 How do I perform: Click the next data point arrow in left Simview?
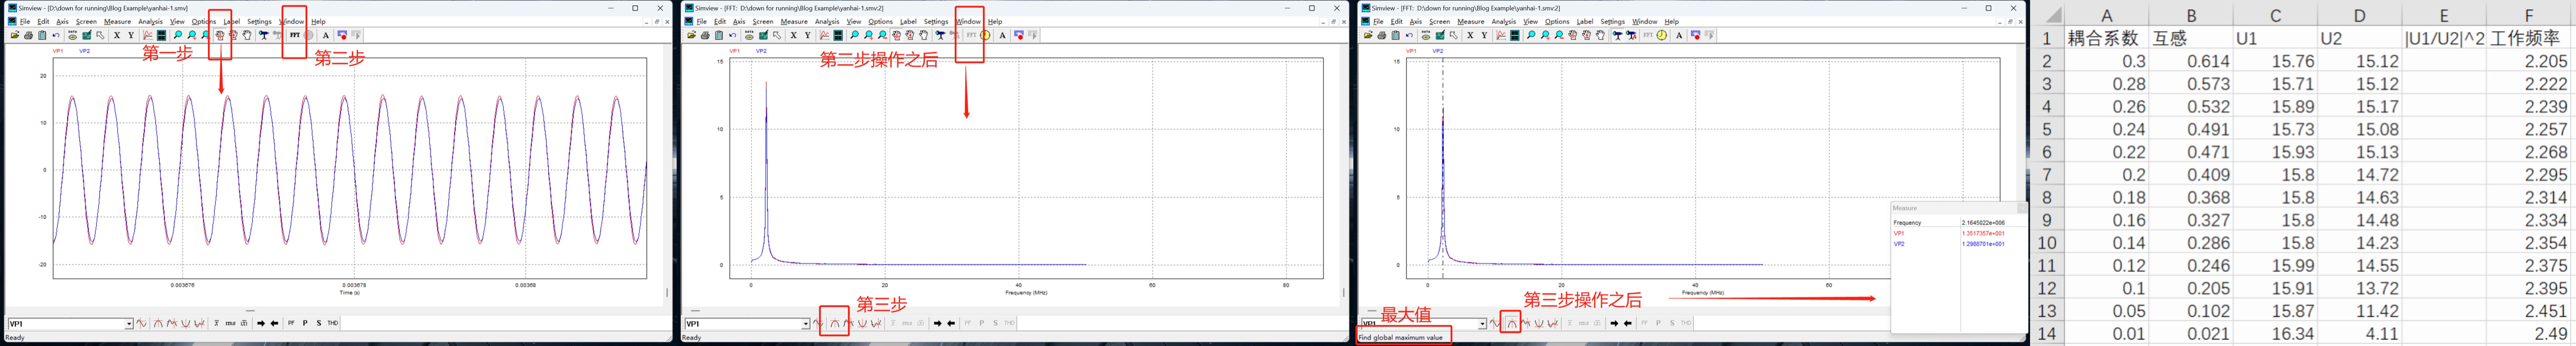point(261,323)
